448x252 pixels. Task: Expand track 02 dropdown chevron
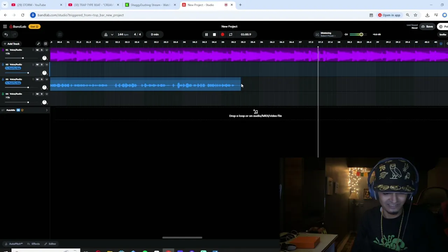pos(47,65)
